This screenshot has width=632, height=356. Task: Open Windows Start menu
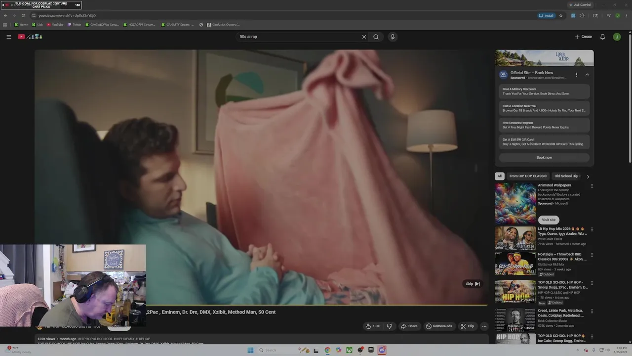point(250,350)
